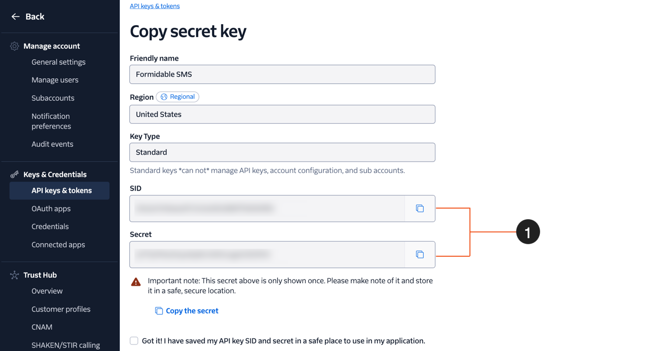Viewport: 652px width, 351px height.
Task: Click the red warning triangle icon
Action: [x=136, y=282]
